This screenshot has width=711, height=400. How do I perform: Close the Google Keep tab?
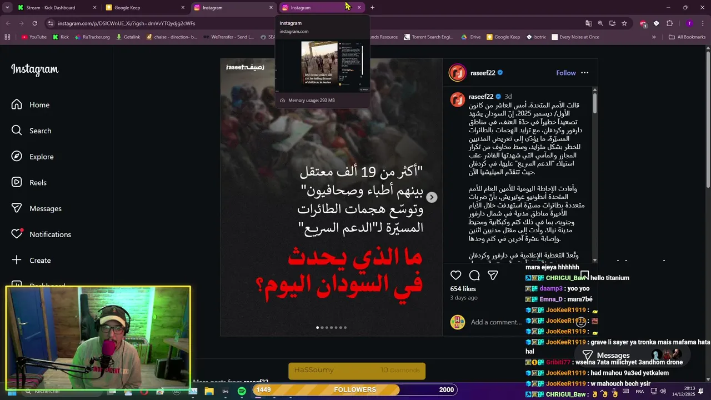pos(183,8)
